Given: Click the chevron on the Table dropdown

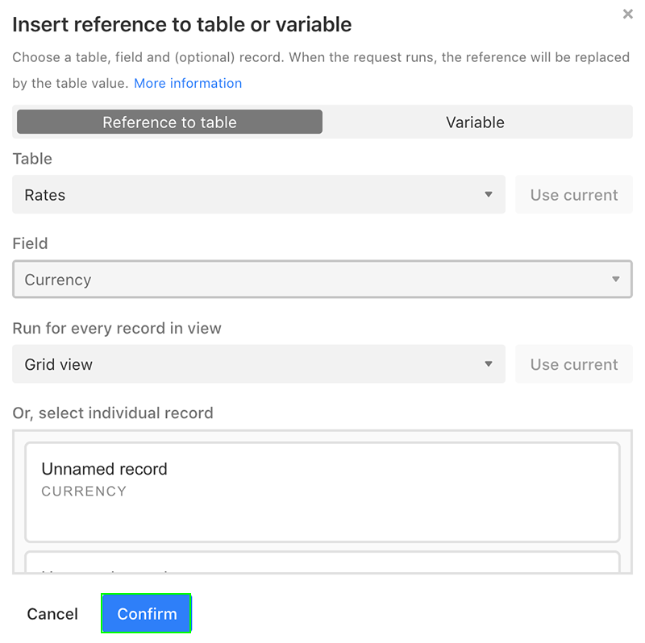Looking at the screenshot, I should pyautogui.click(x=489, y=194).
